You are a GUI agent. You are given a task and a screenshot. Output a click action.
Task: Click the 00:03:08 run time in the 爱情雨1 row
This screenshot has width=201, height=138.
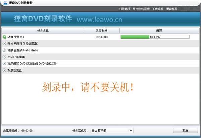(x=102, y=37)
